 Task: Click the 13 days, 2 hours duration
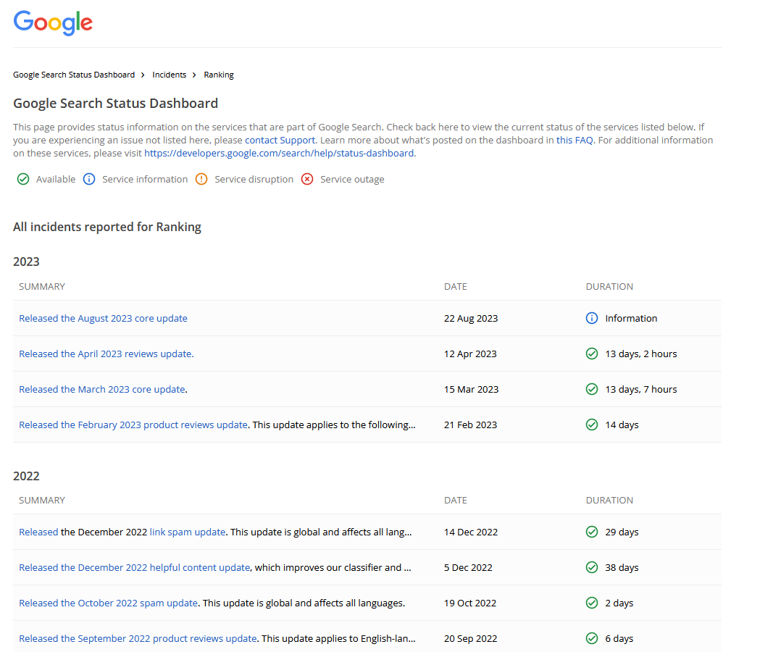641,354
